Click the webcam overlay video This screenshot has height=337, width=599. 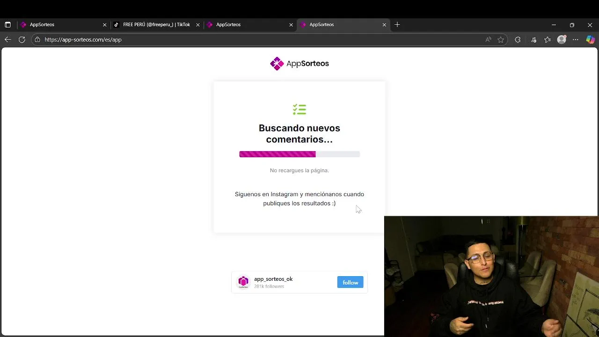point(491,276)
